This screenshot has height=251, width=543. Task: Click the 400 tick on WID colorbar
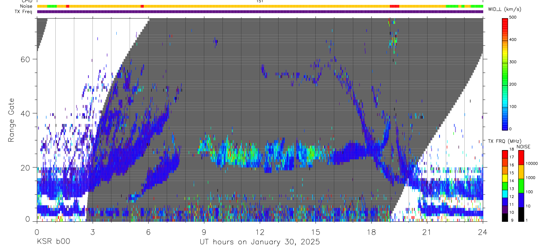[513, 40]
